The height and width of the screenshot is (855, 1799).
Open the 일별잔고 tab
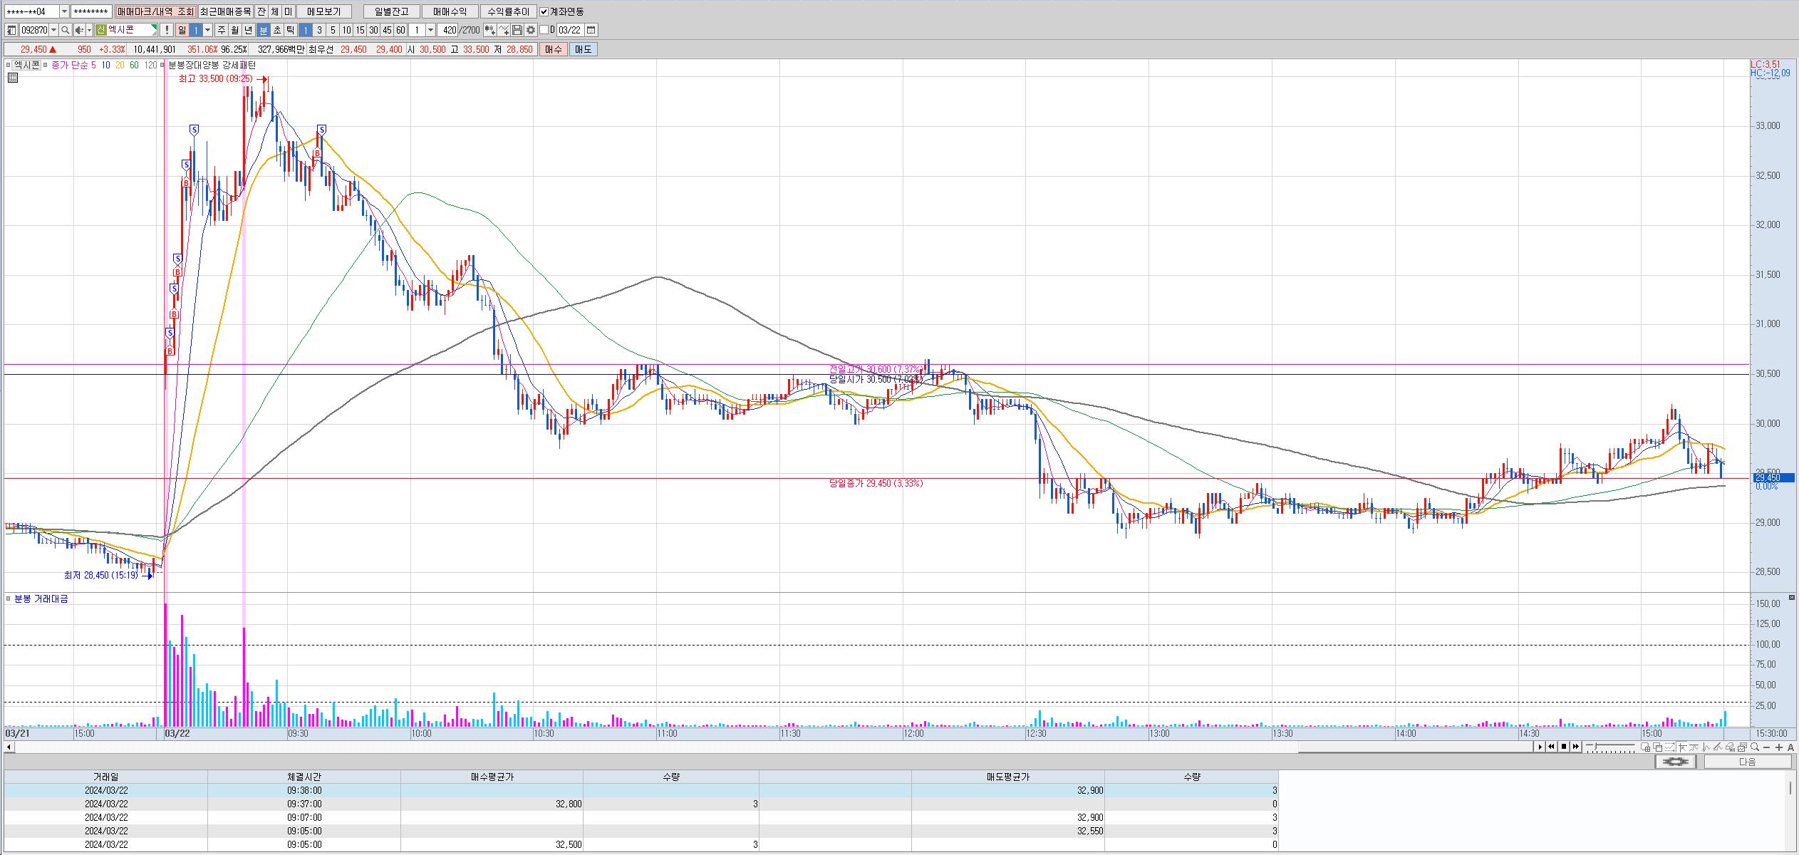[x=391, y=11]
